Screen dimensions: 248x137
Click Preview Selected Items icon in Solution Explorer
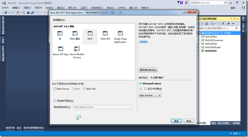tap(233, 24)
